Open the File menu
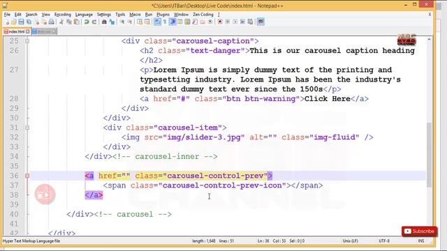The image size is (447, 251). pyautogui.click(x=7, y=14)
